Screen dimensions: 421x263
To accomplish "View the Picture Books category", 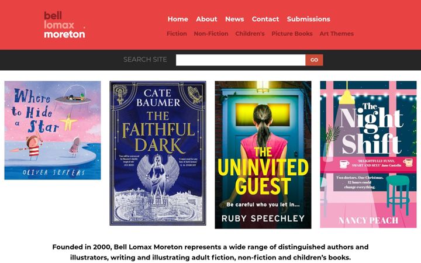I will [x=292, y=33].
